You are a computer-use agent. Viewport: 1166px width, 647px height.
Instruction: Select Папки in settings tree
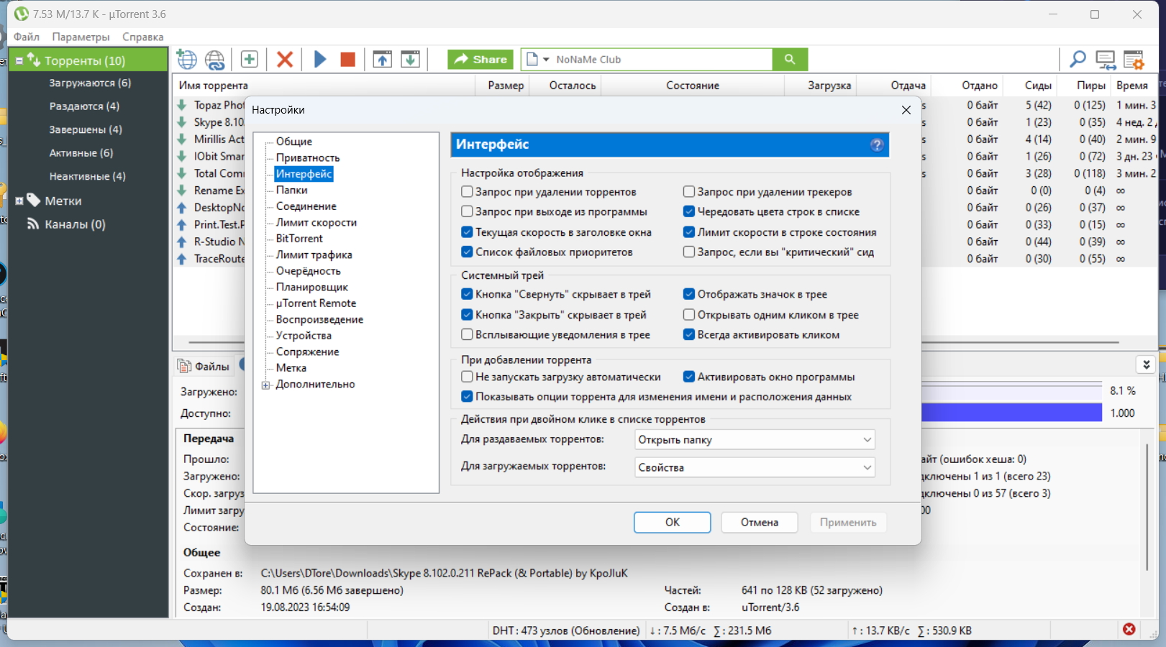[291, 190]
